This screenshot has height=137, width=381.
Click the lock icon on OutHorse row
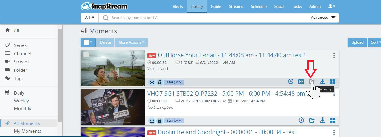coord(159,82)
